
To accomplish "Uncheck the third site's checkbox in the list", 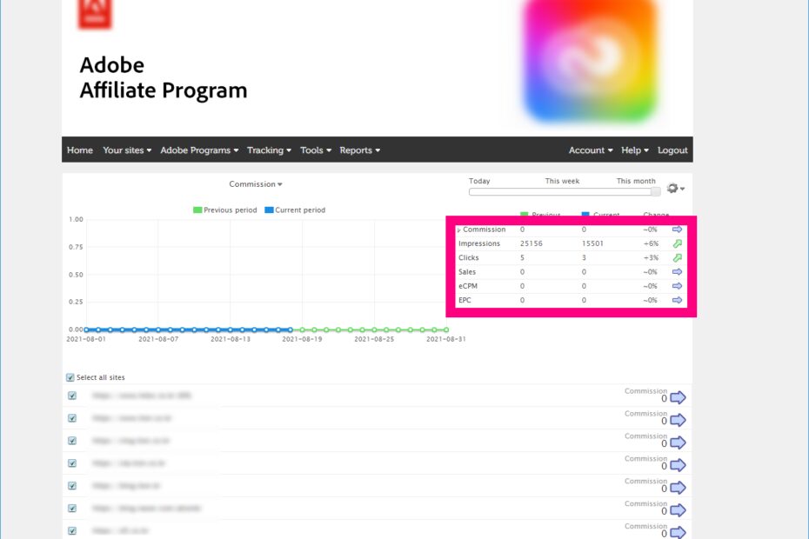I will (72, 441).
